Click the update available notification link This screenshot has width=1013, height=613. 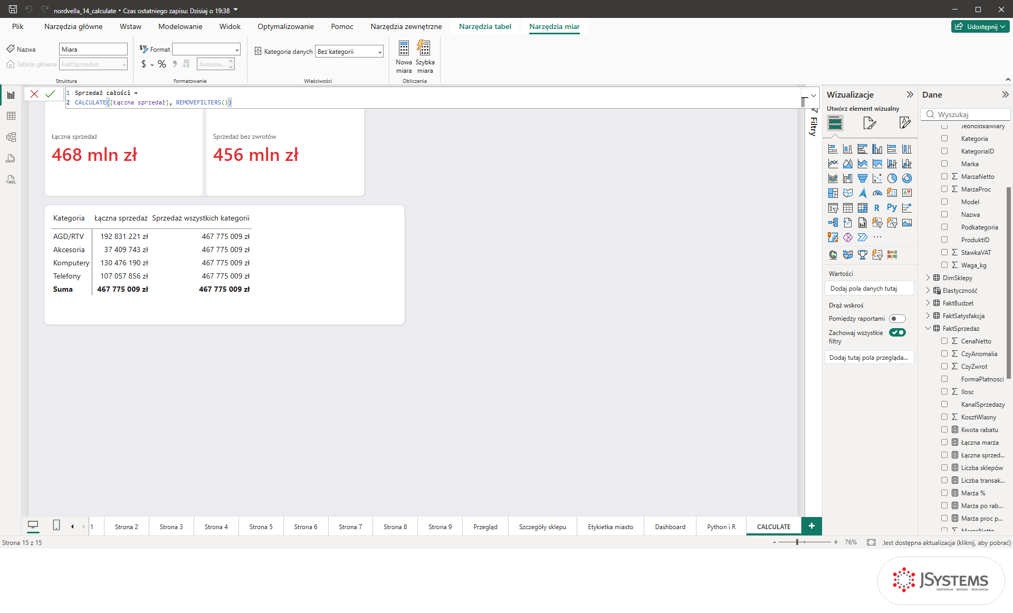[x=947, y=542]
